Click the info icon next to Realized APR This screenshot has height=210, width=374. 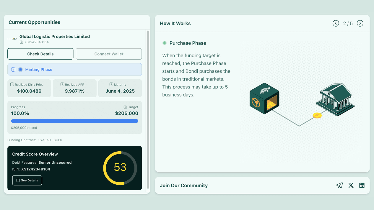pyautogui.click(x=62, y=84)
